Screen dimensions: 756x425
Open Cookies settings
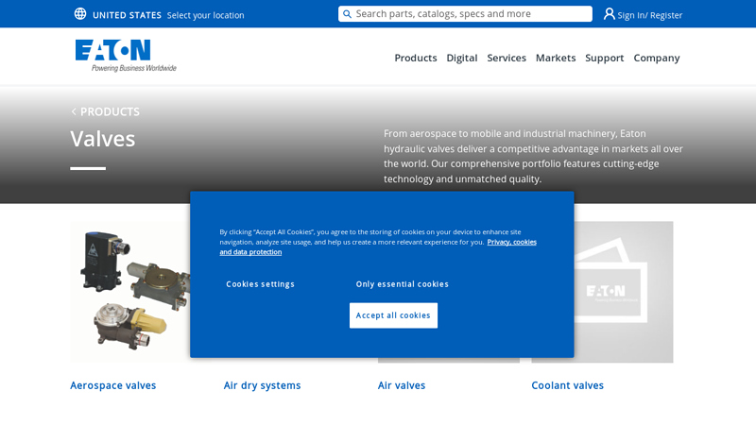pyautogui.click(x=261, y=284)
